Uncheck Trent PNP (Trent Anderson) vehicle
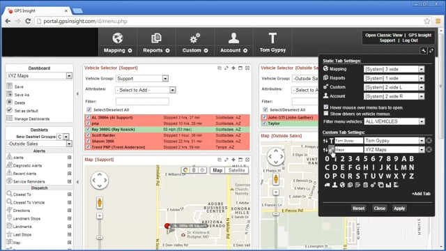 [x=89, y=147]
